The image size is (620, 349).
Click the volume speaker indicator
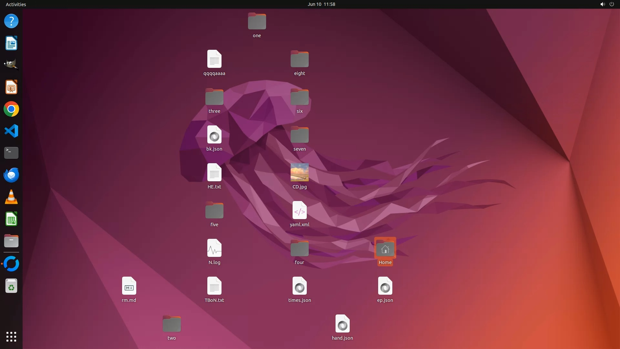coord(602,4)
